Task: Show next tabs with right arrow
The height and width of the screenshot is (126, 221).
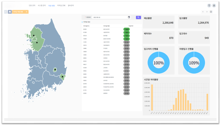Action: [207, 12]
